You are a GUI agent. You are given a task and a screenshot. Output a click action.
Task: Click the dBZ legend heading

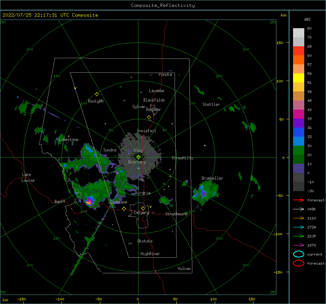coord(307,19)
